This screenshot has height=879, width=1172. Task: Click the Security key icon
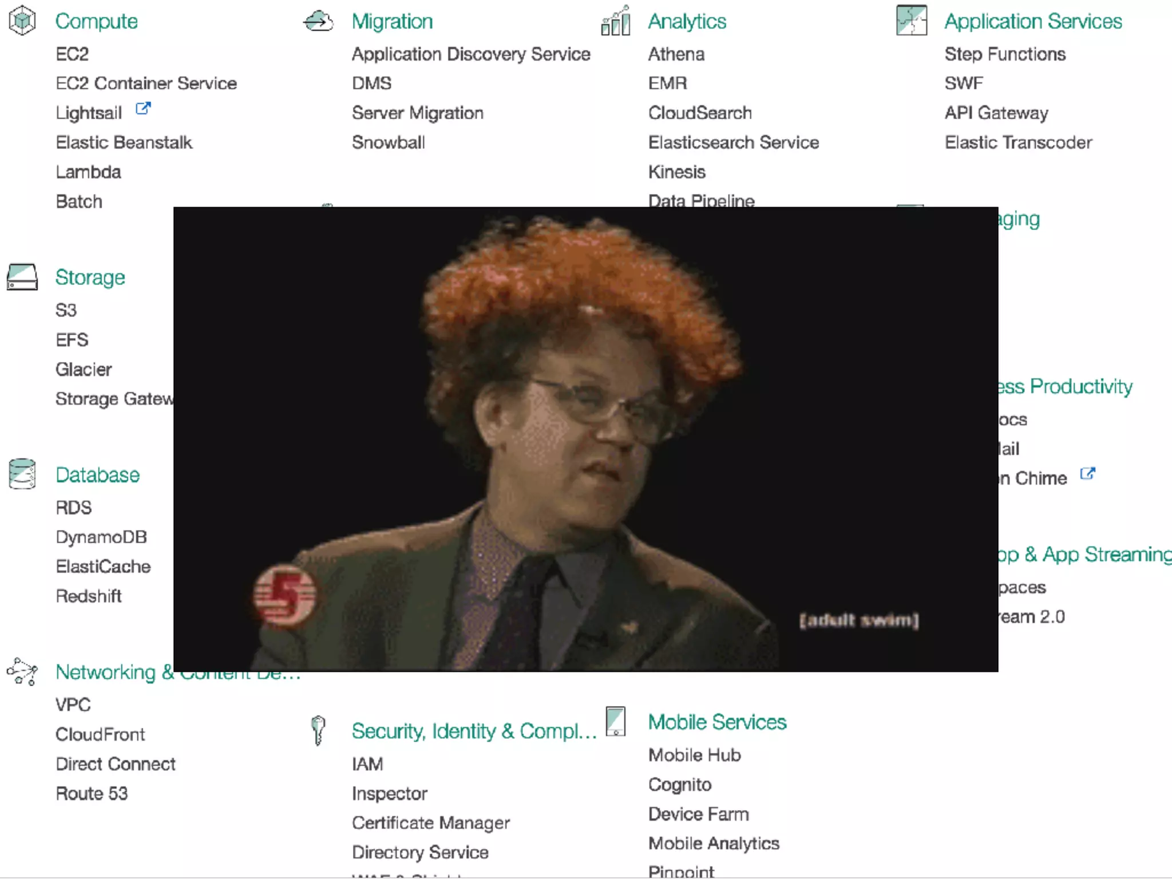click(318, 730)
